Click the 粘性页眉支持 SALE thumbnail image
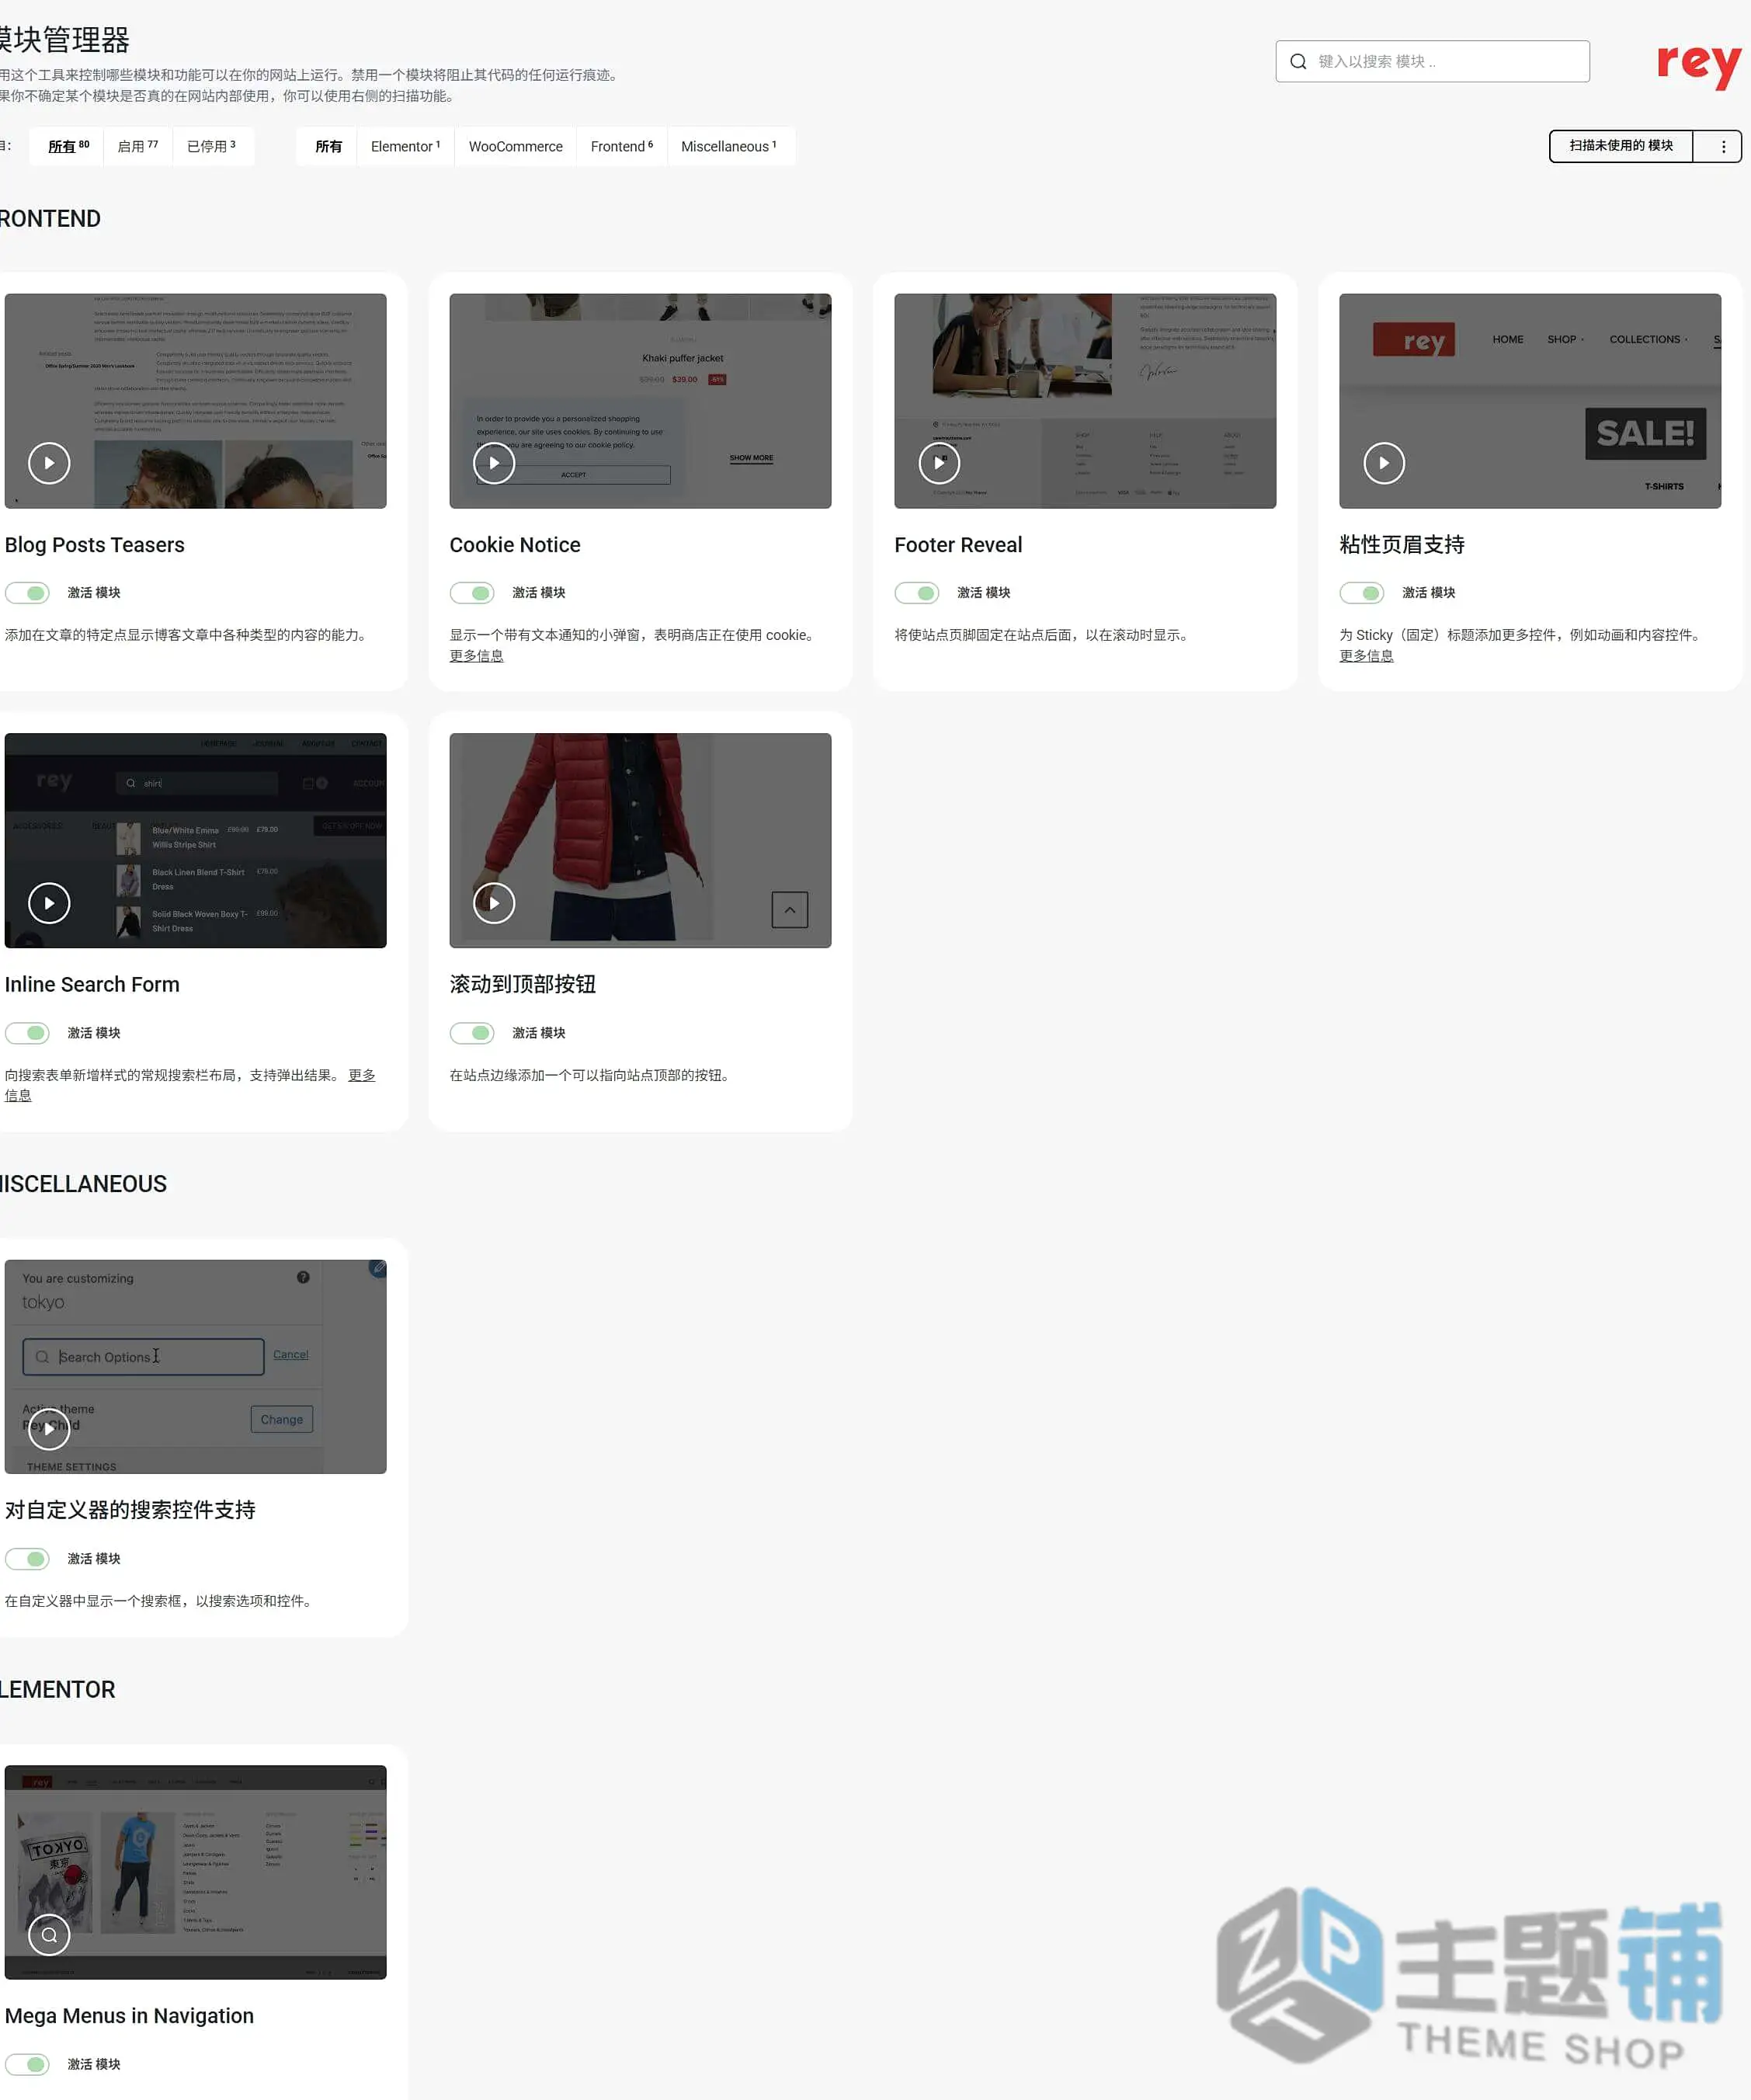Viewport: 1751px width, 2100px height. tap(1530, 401)
